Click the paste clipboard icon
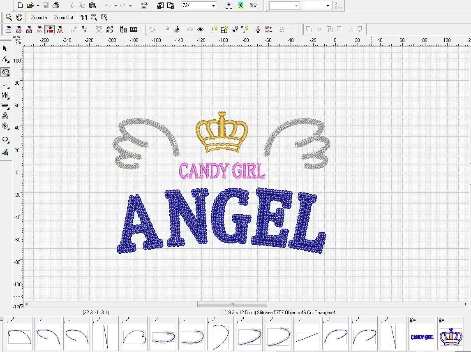The image size is (471, 352). pyautogui.click(x=92, y=6)
